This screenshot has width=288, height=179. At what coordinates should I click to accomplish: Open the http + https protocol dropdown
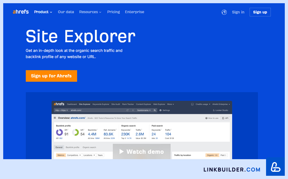(61, 110)
